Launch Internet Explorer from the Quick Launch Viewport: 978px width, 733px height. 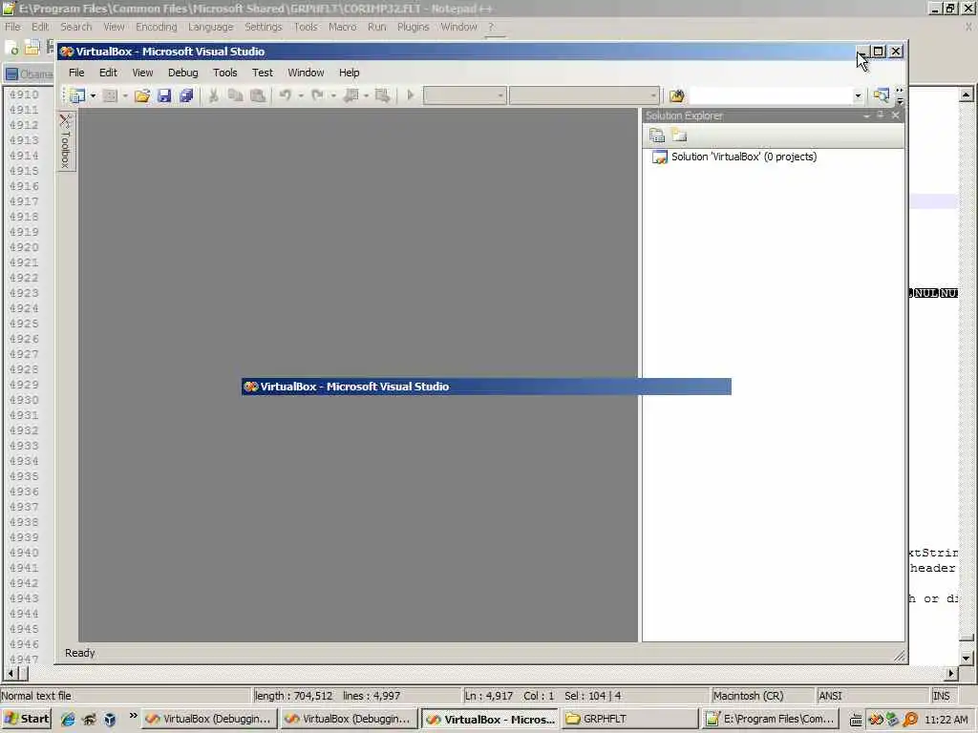(x=68, y=720)
